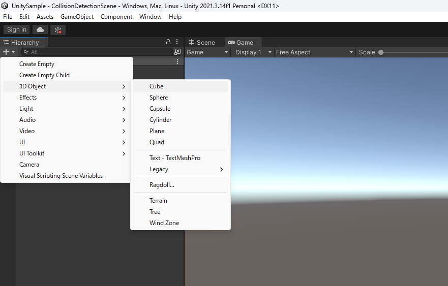Open the Edit menu
This screenshot has height=286, width=448.
[x=24, y=17]
